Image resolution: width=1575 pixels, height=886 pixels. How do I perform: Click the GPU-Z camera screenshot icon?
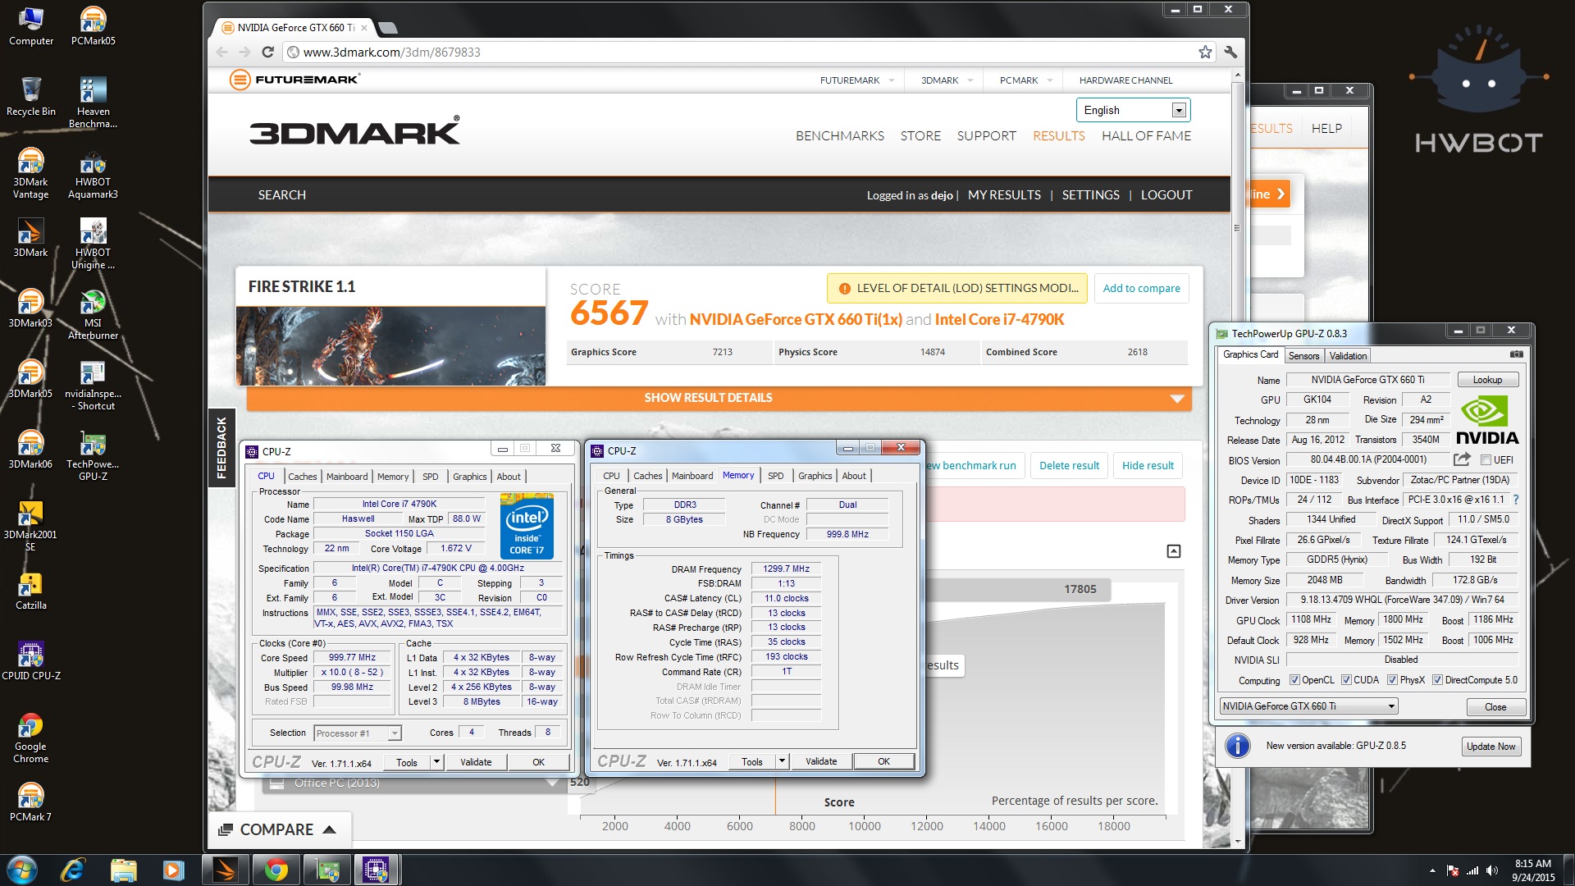click(x=1517, y=354)
